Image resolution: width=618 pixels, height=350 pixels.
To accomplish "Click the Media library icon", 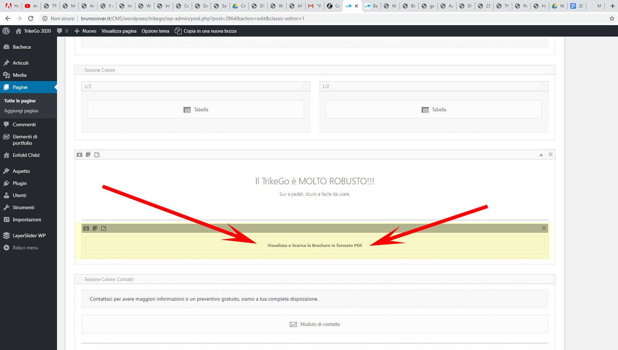I will pyautogui.click(x=6, y=75).
